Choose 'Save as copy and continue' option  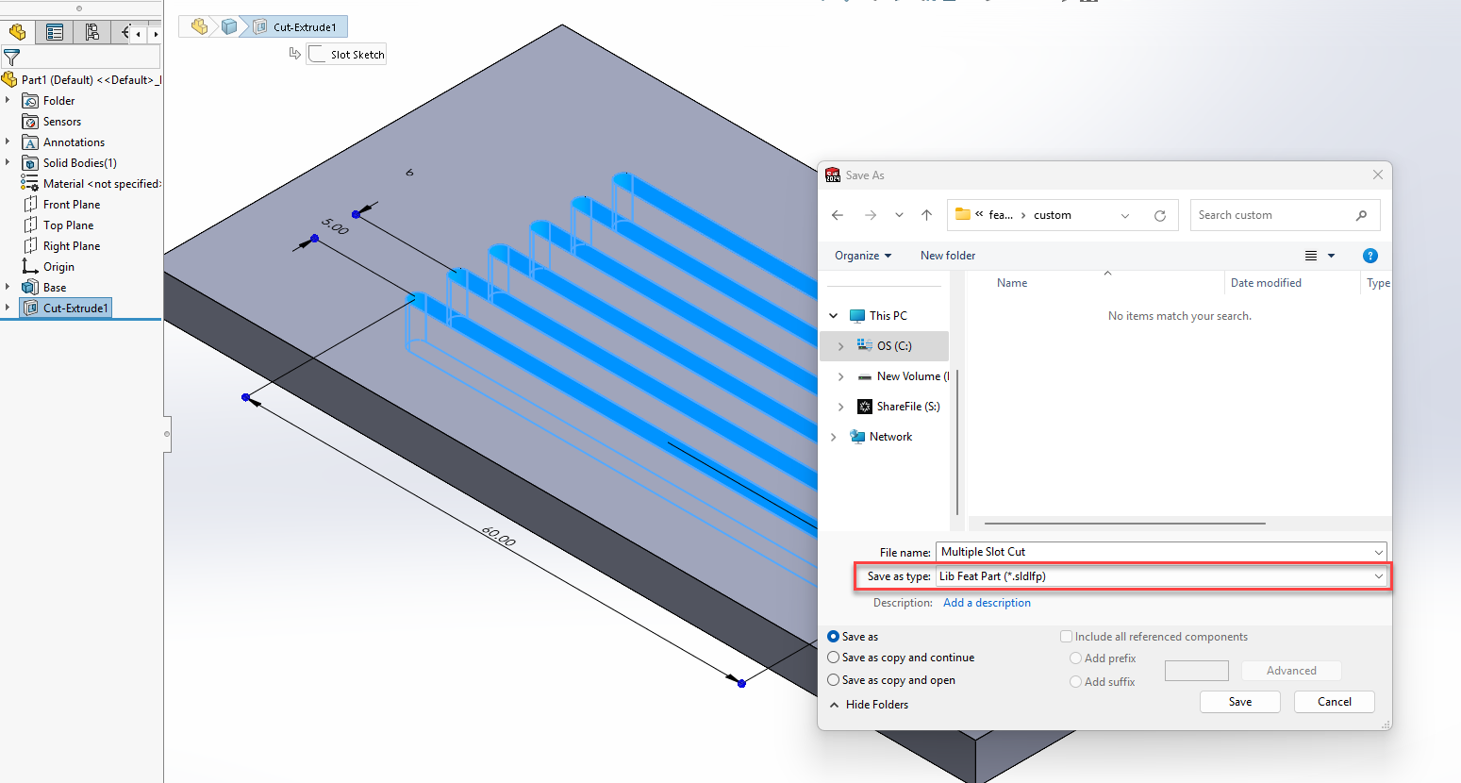click(833, 658)
